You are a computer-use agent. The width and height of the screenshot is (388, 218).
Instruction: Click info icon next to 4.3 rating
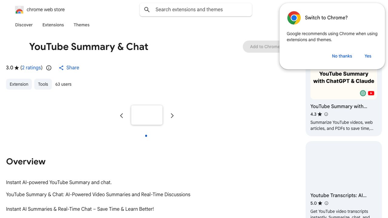326,114
